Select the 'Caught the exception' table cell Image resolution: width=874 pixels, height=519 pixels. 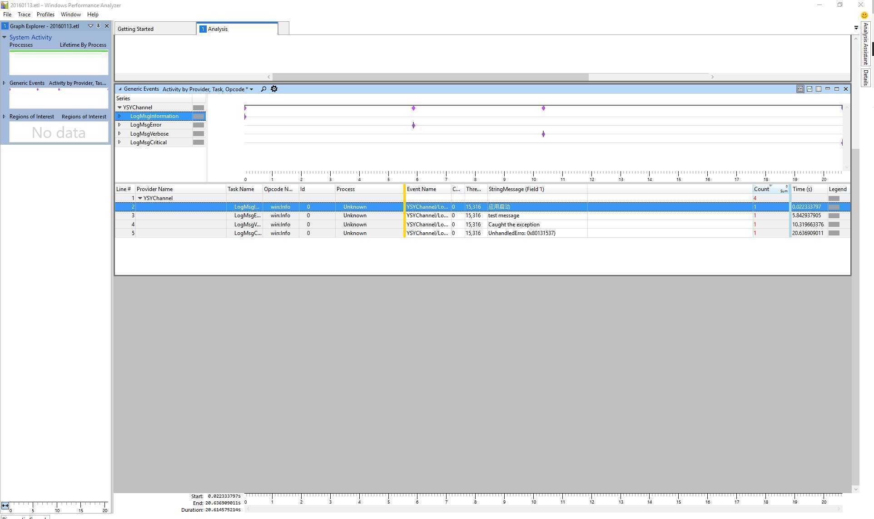point(537,225)
